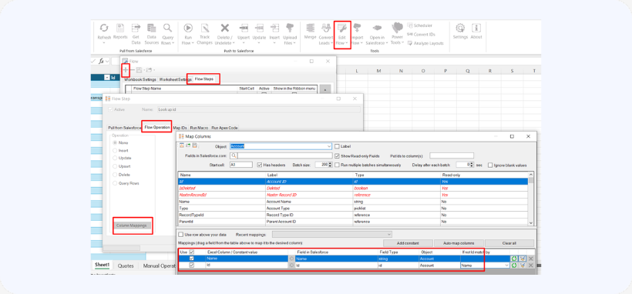This screenshot has width=632, height=294.
Task: Toggle the Use header checkbox in mappings
Action: 191,252
